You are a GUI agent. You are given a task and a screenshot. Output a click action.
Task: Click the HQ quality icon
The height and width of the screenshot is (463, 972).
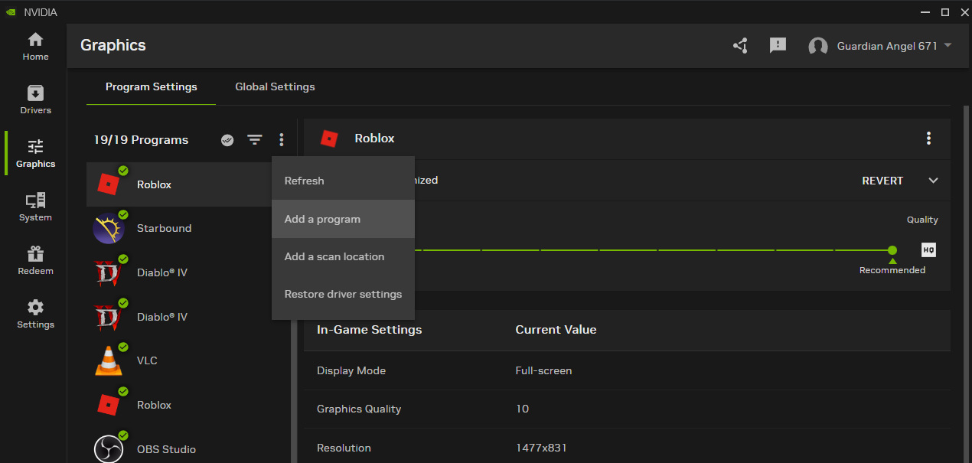928,250
